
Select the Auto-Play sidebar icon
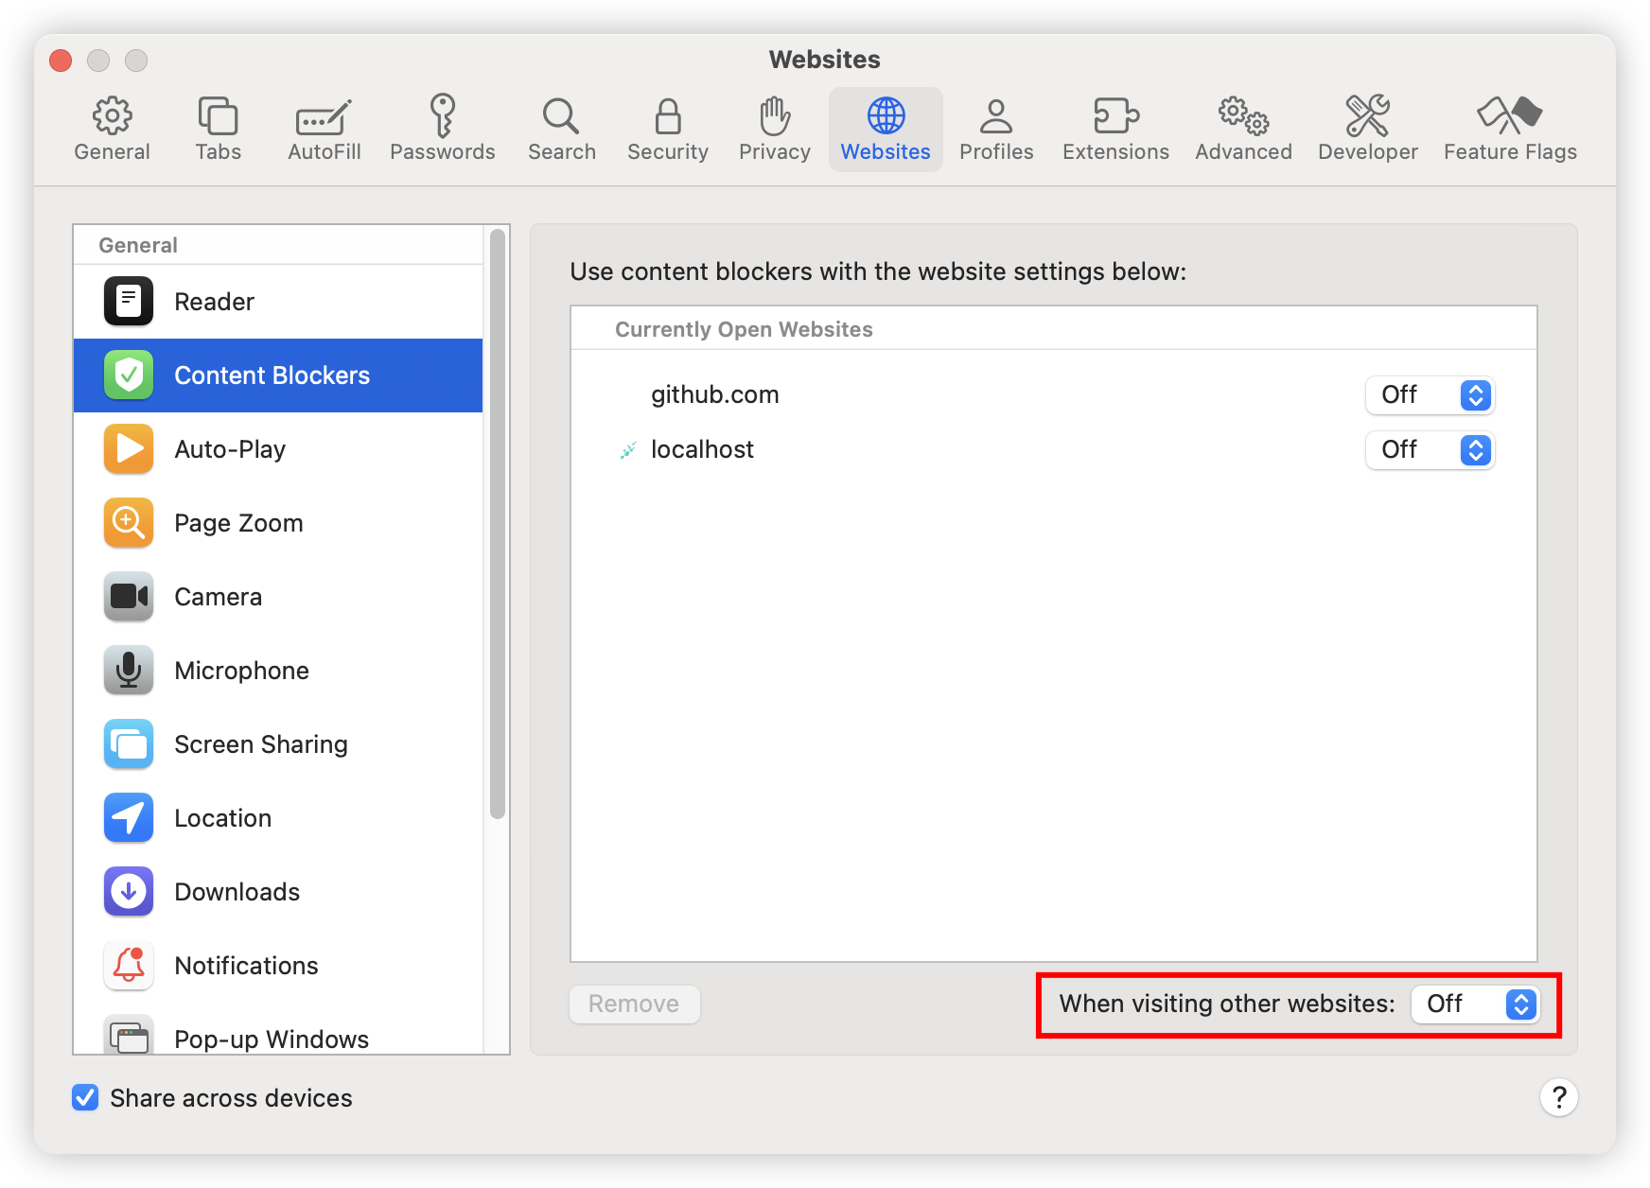[x=129, y=449]
